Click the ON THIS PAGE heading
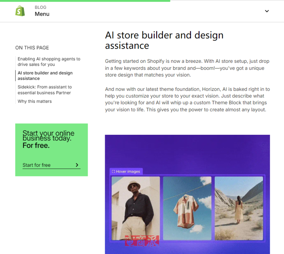This screenshot has width=284, height=254. point(32,48)
